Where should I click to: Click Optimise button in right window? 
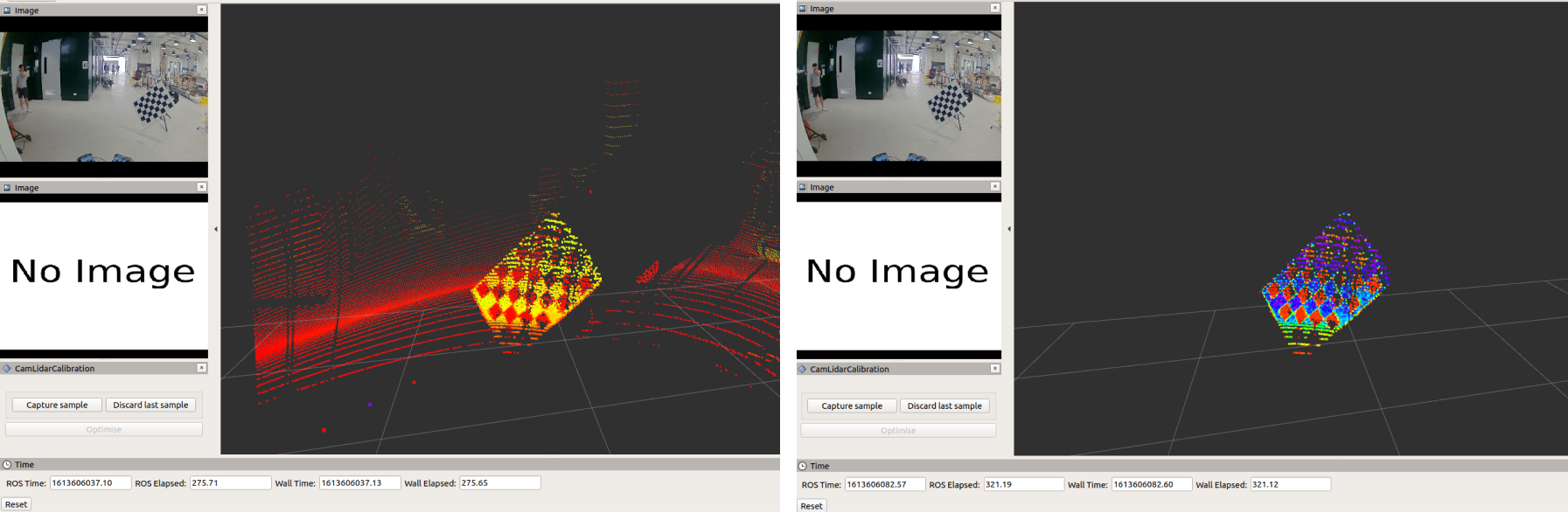tap(898, 430)
